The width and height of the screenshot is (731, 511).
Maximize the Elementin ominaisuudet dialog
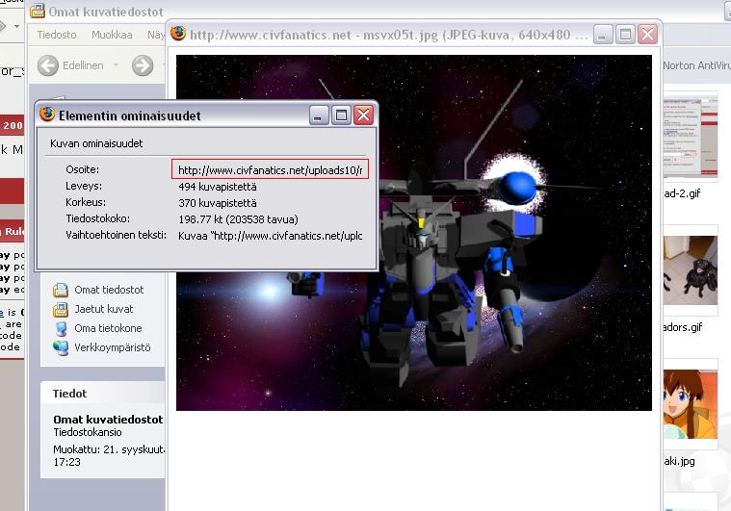341,115
